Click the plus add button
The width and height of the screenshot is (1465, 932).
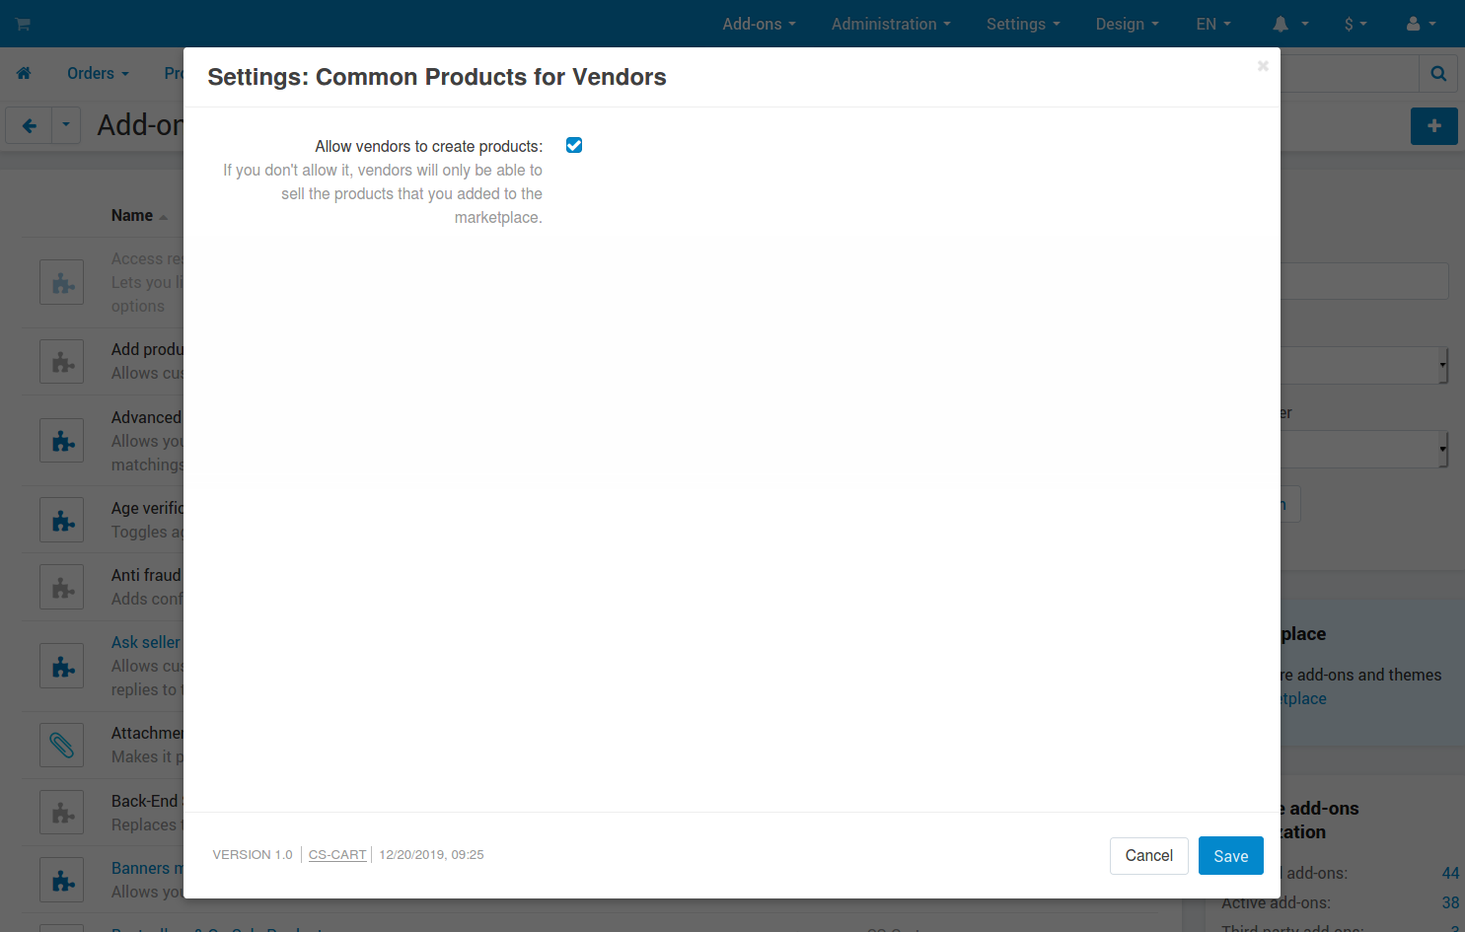(x=1434, y=126)
